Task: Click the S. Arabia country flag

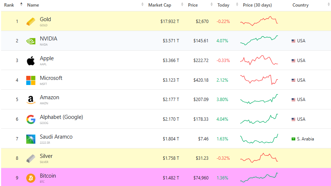Action: pos(293,139)
